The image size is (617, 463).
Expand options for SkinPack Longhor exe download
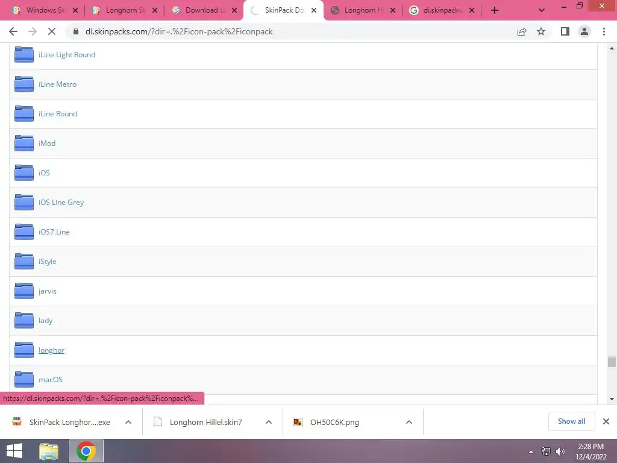(128, 422)
